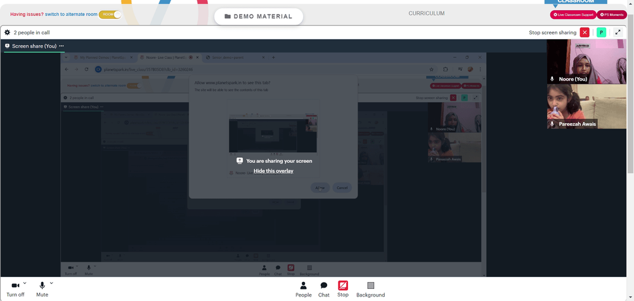634x301 pixels.
Task: Open a new tab with the plus icon in shared browser
Action: 273,58
